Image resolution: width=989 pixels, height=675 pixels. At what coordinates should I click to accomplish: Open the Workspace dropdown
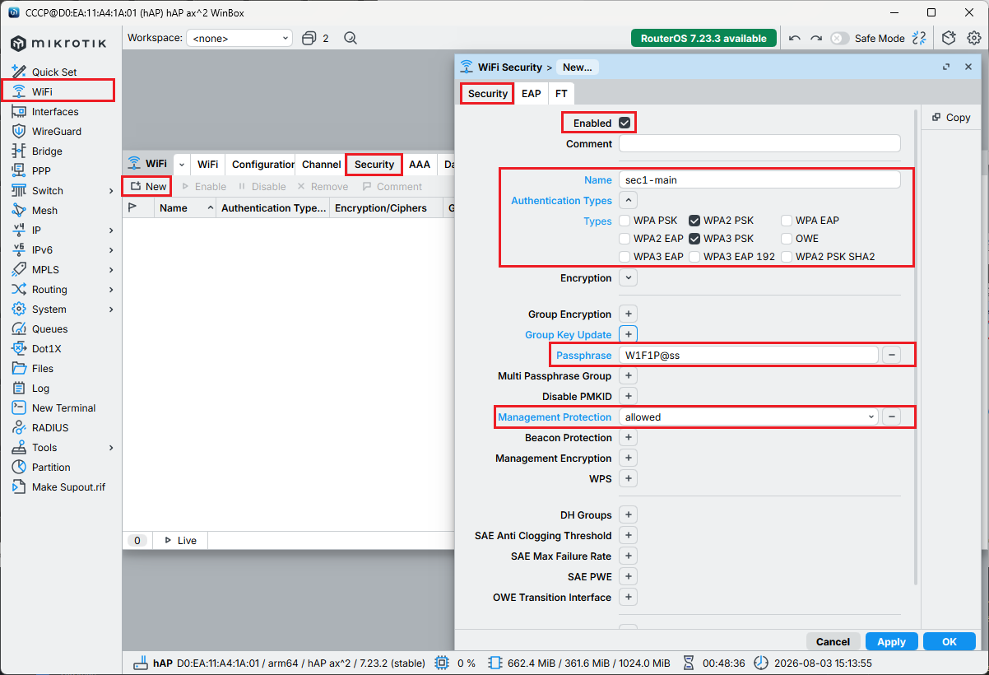click(239, 38)
